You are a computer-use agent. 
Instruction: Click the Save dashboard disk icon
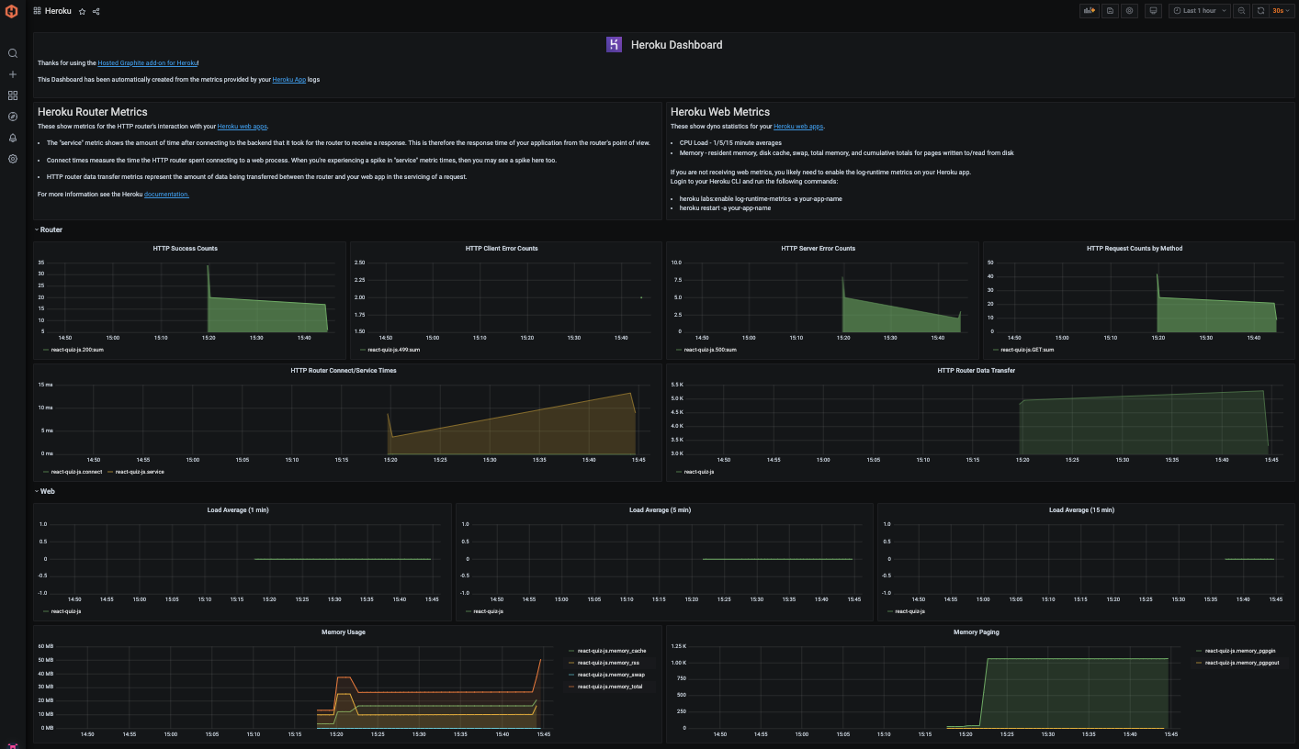pyautogui.click(x=1110, y=11)
